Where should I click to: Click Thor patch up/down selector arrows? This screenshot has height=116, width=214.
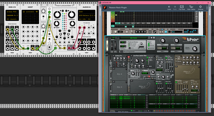149,38
